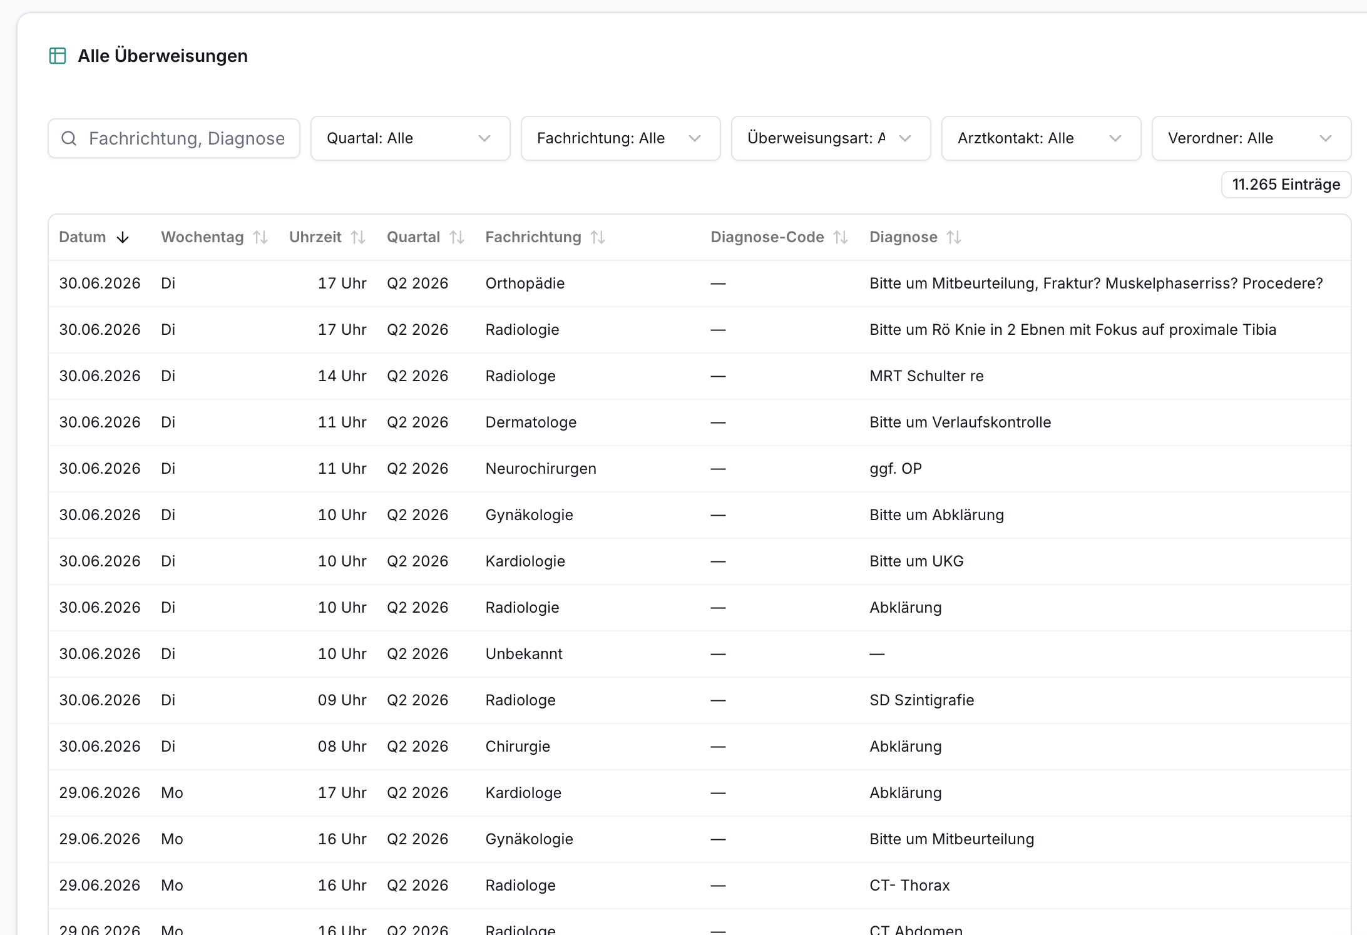This screenshot has width=1367, height=935.
Task: Click the 'Bitte um Mitbeurteilung' entry on 29.06.2026
Action: point(951,839)
